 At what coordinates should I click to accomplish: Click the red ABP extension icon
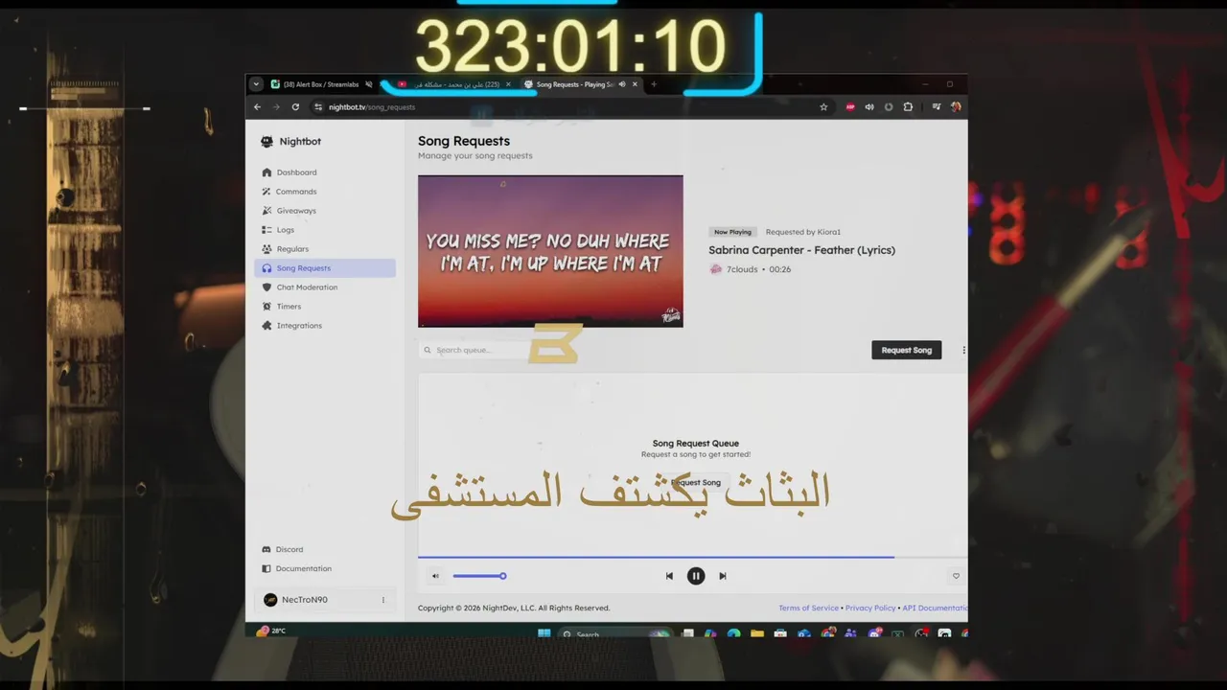[x=850, y=107]
